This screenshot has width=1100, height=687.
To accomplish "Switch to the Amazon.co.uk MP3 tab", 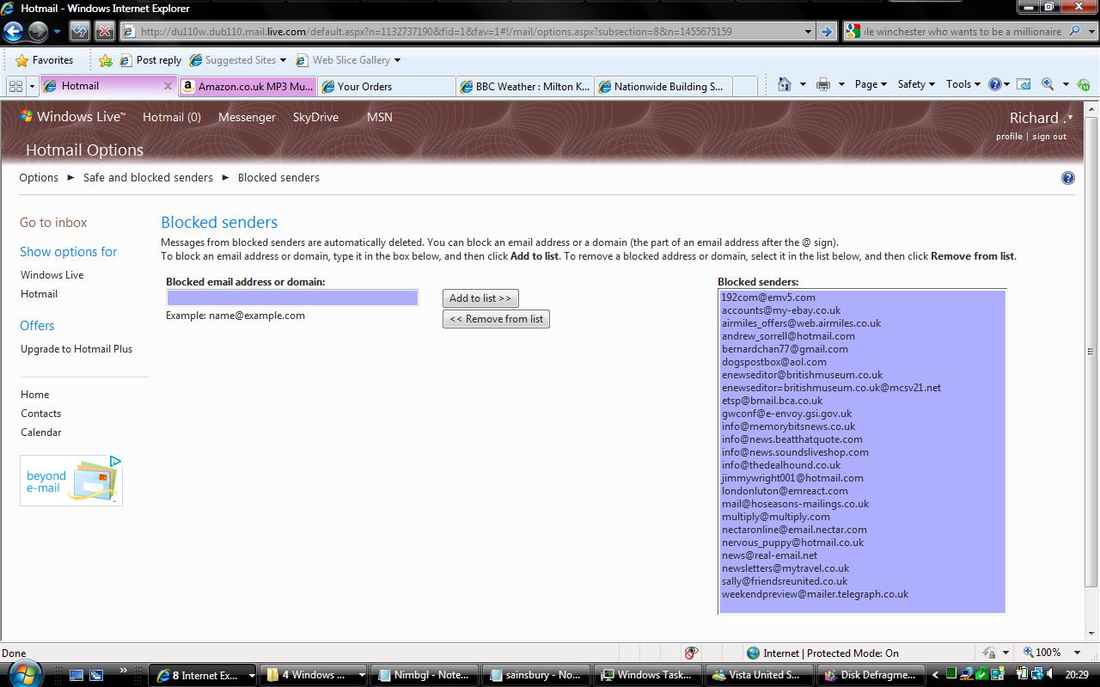I will coord(248,86).
